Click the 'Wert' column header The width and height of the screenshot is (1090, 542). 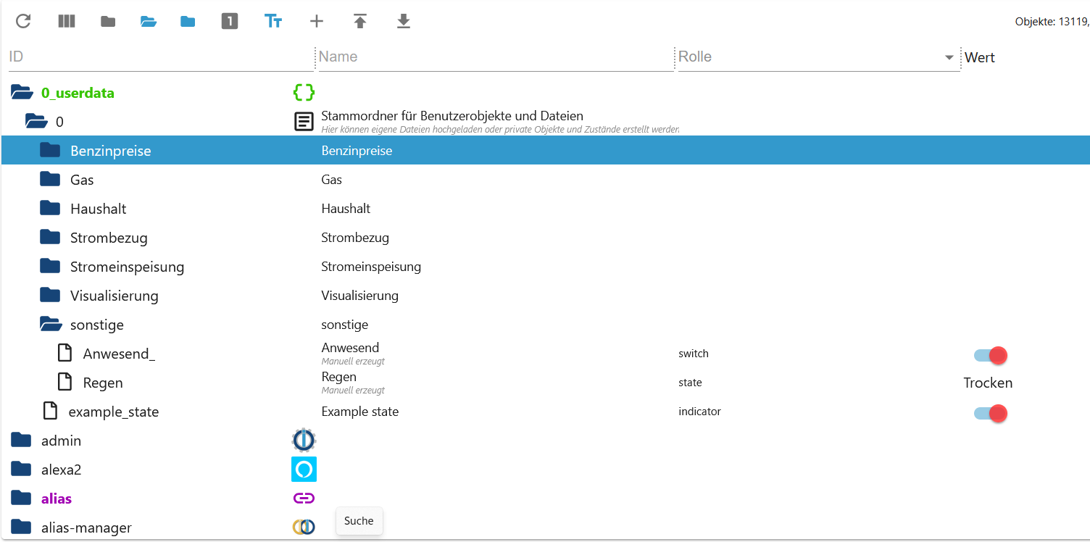tap(980, 57)
